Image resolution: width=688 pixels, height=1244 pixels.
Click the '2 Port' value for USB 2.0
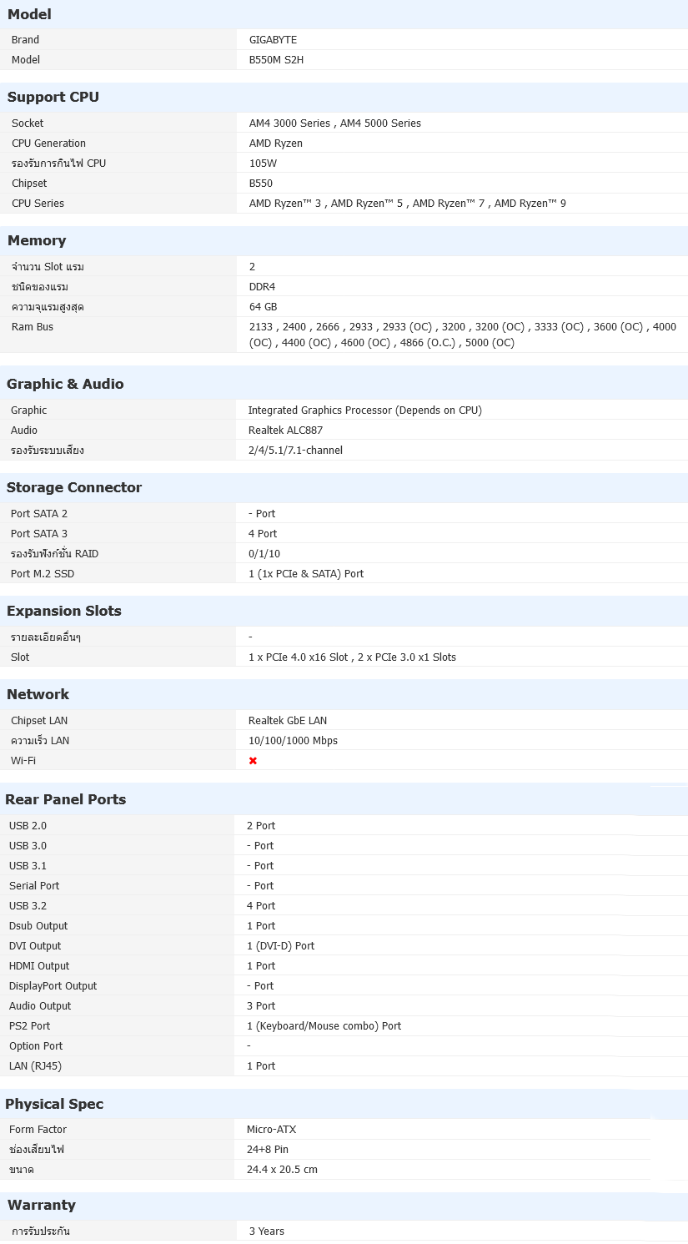click(261, 826)
